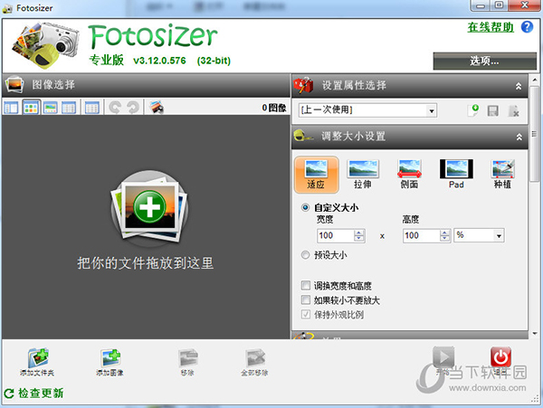The width and height of the screenshot is (543, 408).
Task: Save the current settings profile
Action: (x=493, y=110)
